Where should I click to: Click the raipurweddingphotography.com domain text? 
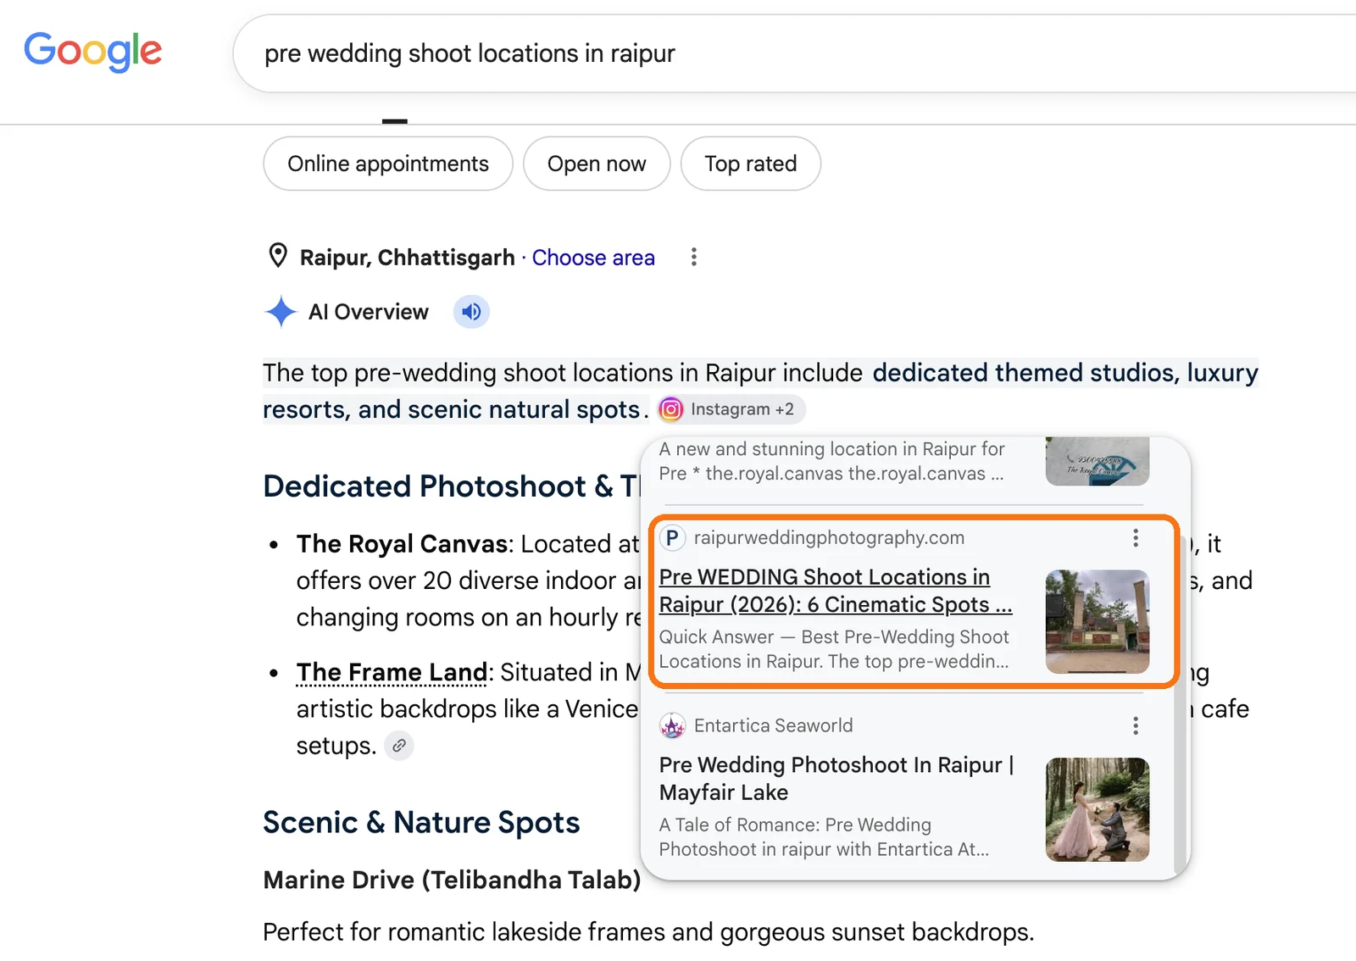click(829, 537)
